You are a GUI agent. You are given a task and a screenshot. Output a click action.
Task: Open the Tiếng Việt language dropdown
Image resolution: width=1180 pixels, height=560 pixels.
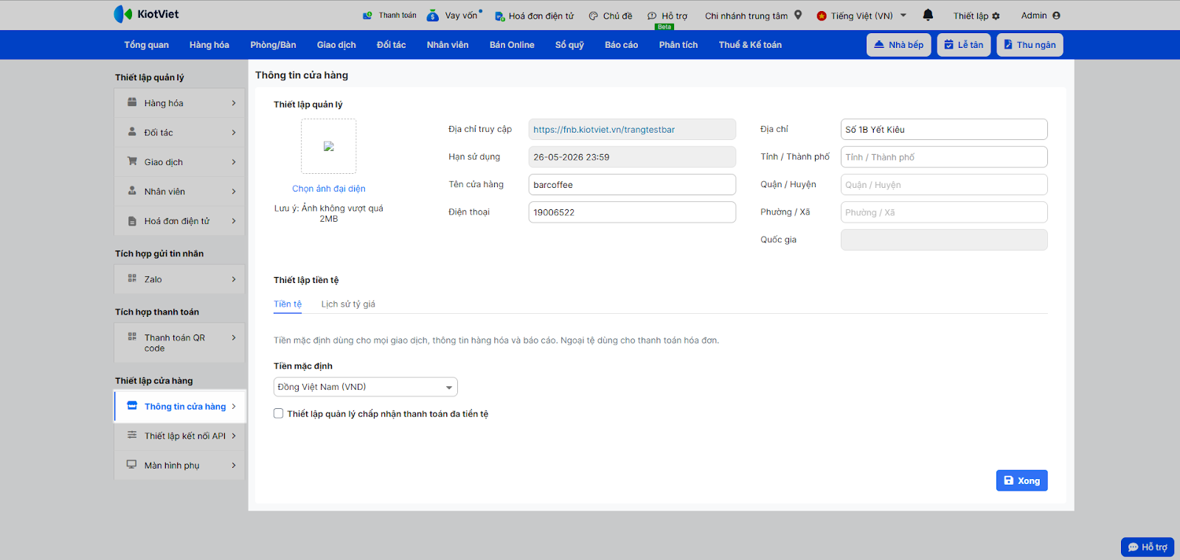(861, 15)
